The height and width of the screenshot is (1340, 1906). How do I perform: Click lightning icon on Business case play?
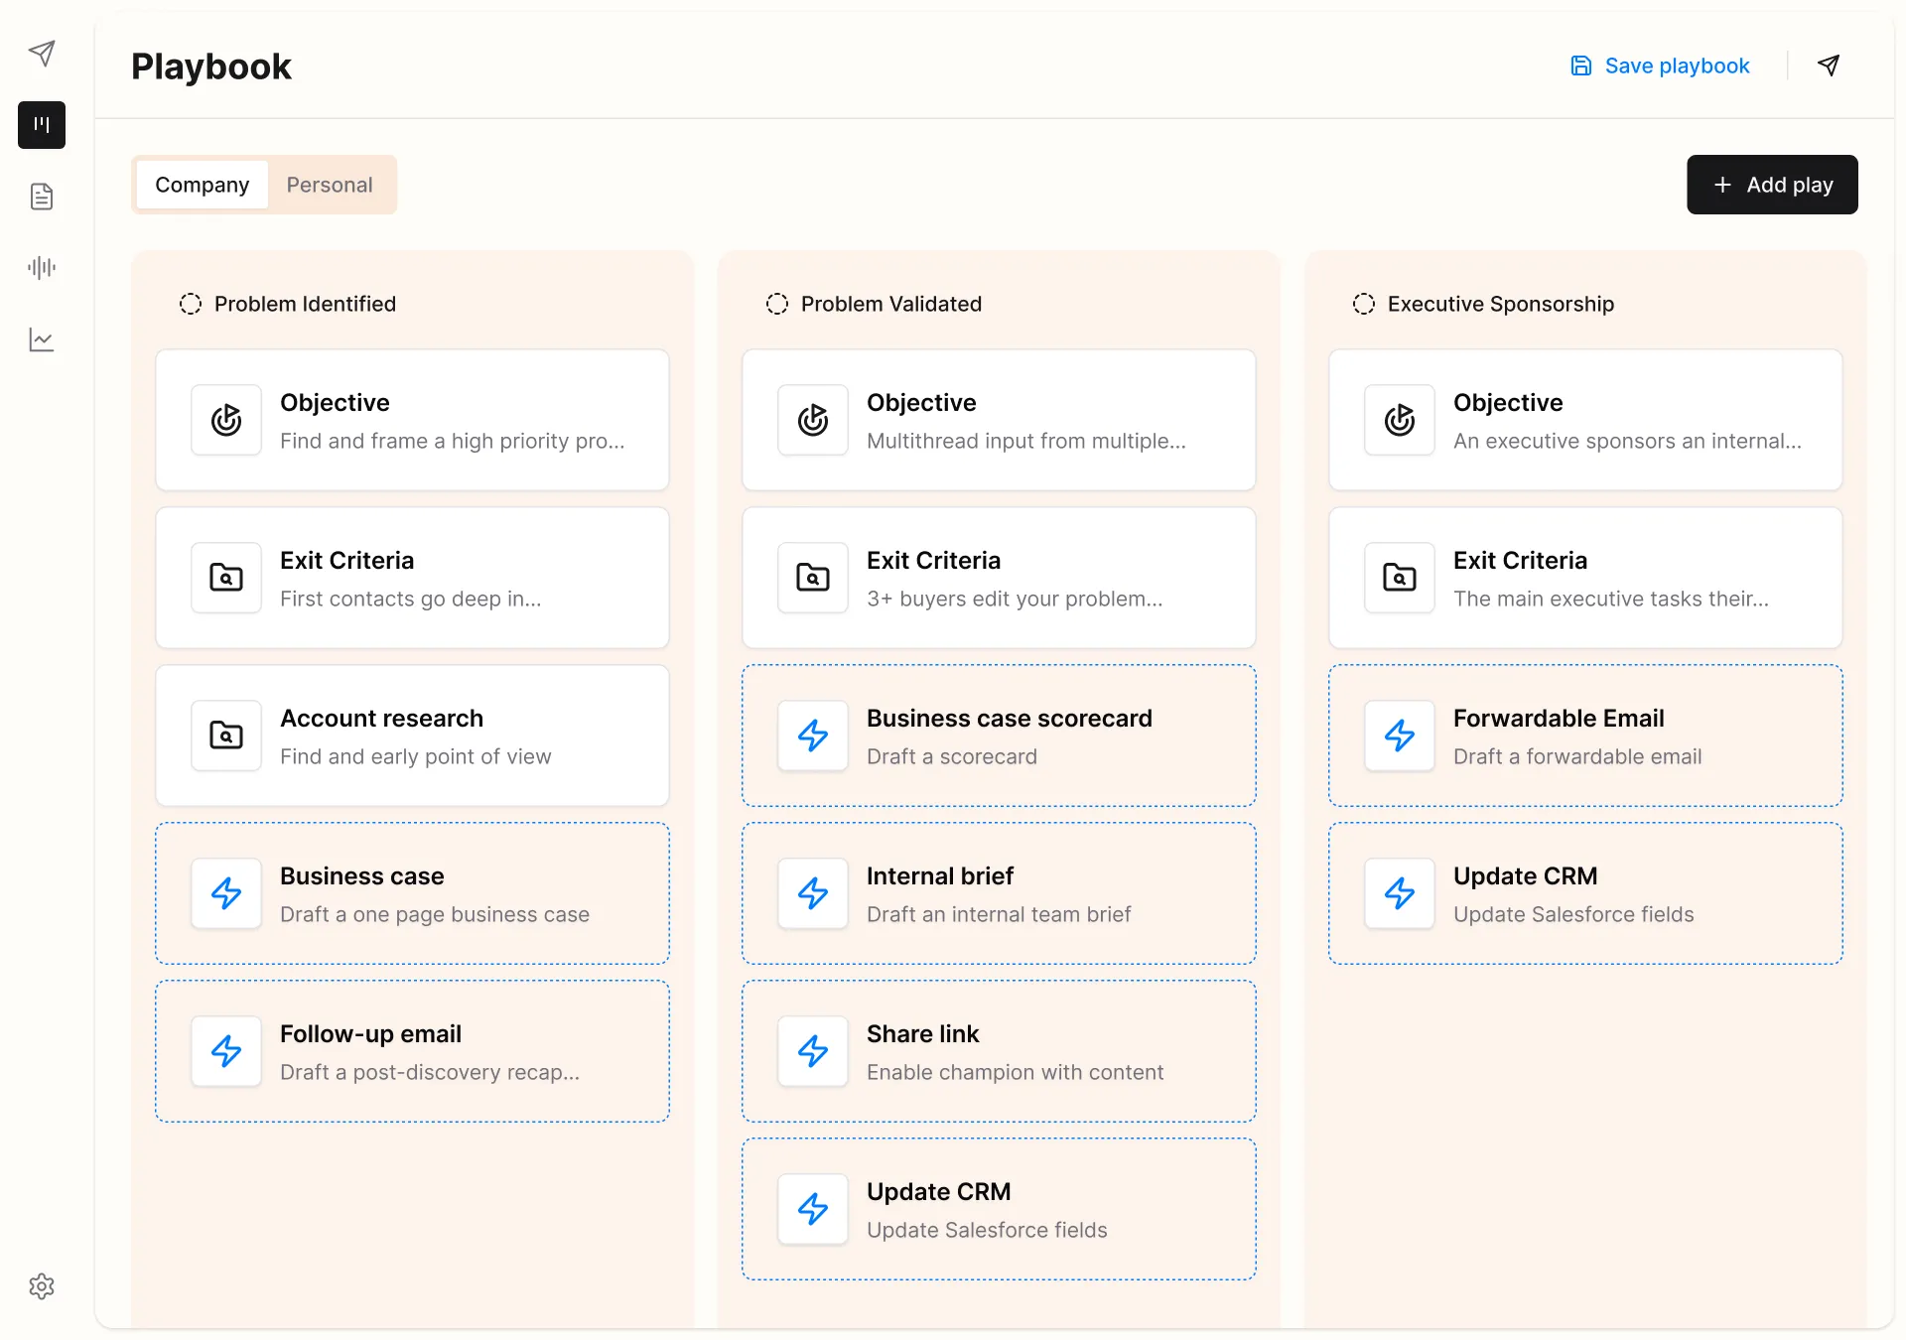click(x=226, y=893)
